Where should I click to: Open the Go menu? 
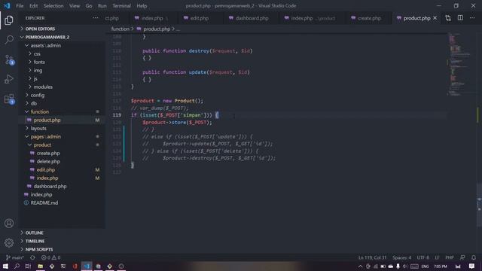(89, 6)
